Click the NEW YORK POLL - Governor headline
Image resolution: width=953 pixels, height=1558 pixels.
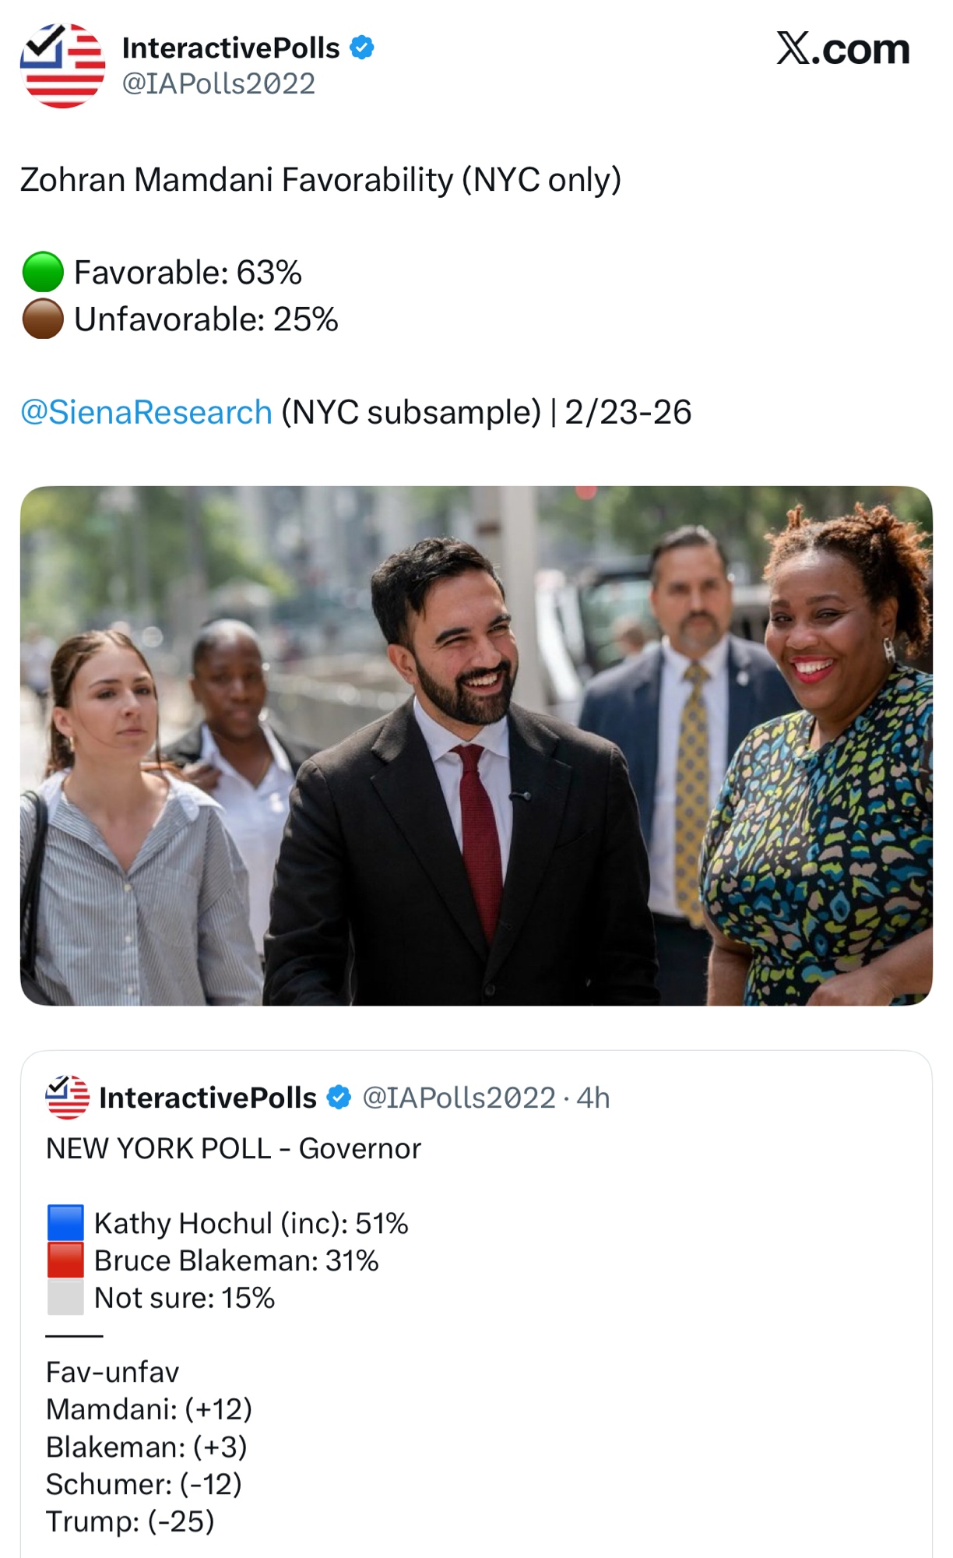234,1148
